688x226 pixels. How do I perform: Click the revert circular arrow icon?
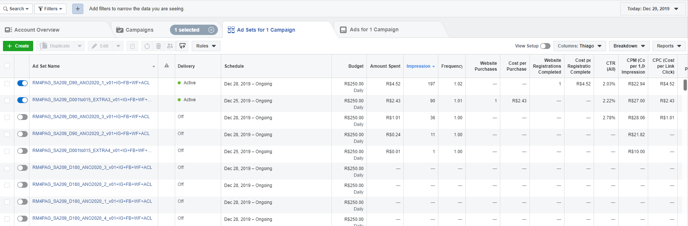point(147,46)
